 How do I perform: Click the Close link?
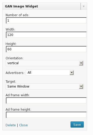point(24,125)
